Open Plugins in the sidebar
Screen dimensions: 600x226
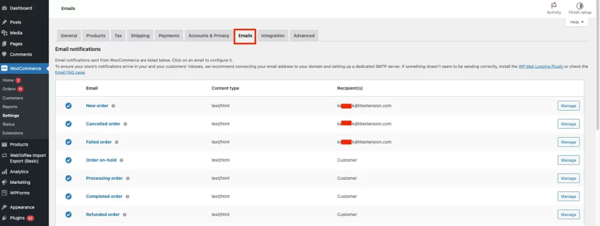[24, 218]
